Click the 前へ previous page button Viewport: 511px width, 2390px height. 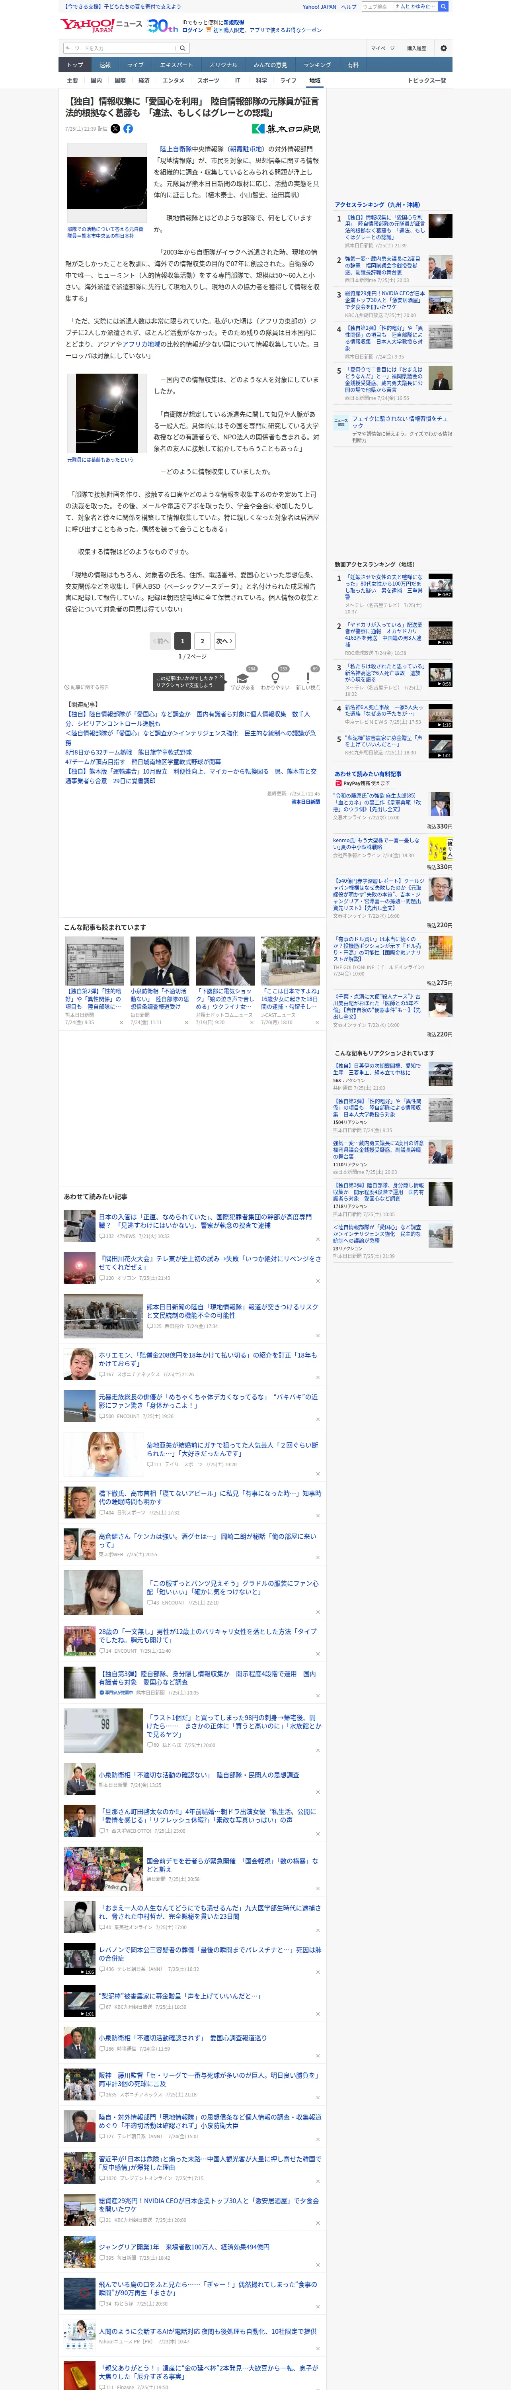coord(161,641)
